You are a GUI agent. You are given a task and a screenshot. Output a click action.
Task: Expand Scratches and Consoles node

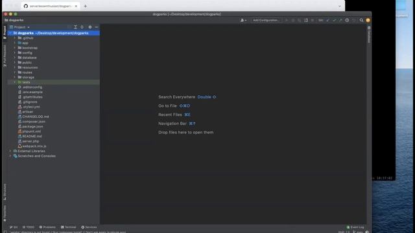[10, 156]
